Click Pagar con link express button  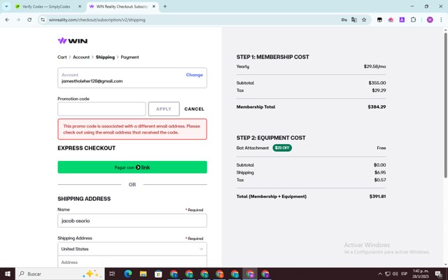point(132,167)
